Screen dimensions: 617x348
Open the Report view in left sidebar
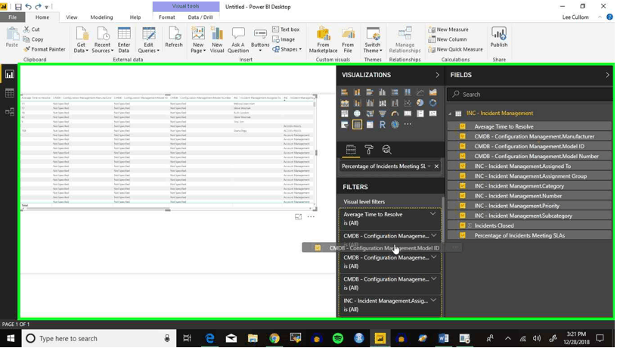pyautogui.click(x=9, y=74)
